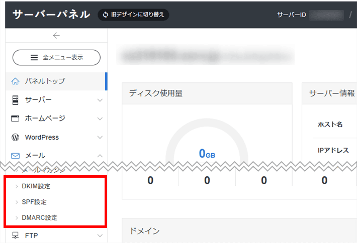Click the refresh icon in 旧デザインに切り替え
The width and height of the screenshot is (357, 243).
coord(105,15)
